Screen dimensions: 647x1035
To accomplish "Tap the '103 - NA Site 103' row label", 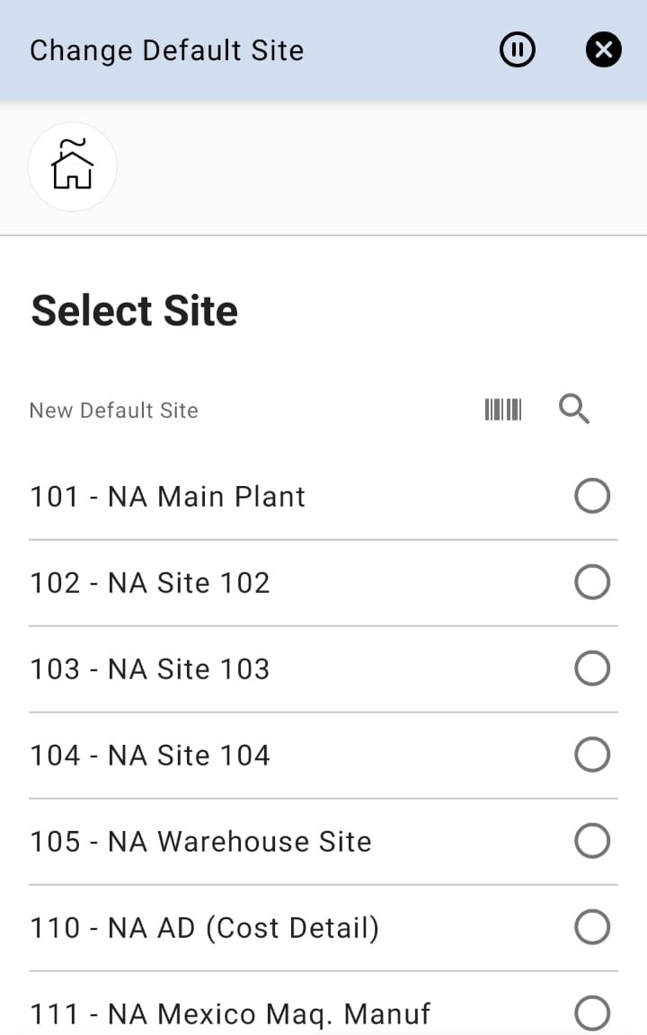I will click(x=150, y=669).
